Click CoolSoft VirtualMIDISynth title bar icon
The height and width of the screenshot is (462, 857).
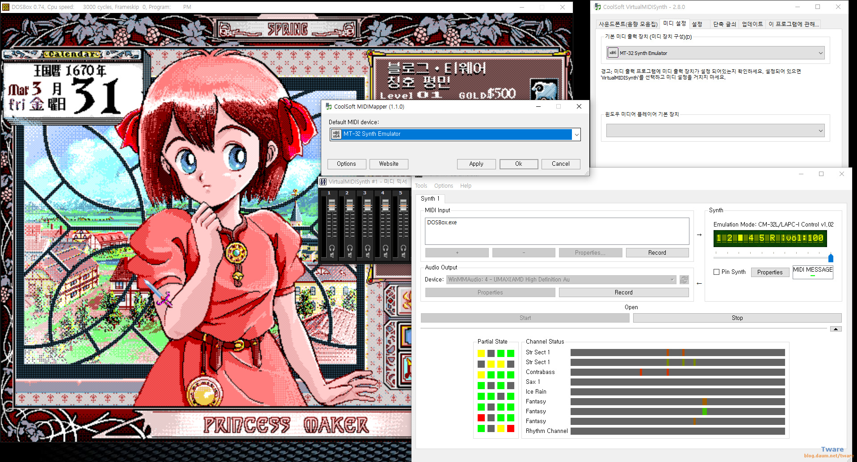click(598, 7)
